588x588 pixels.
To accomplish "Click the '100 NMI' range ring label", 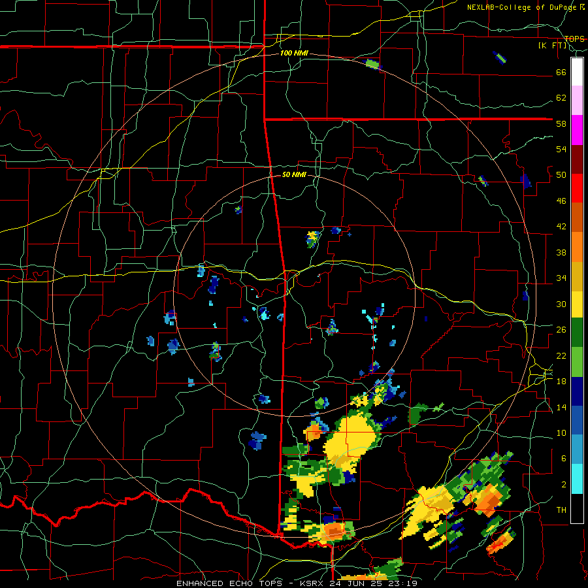I will tap(294, 54).
